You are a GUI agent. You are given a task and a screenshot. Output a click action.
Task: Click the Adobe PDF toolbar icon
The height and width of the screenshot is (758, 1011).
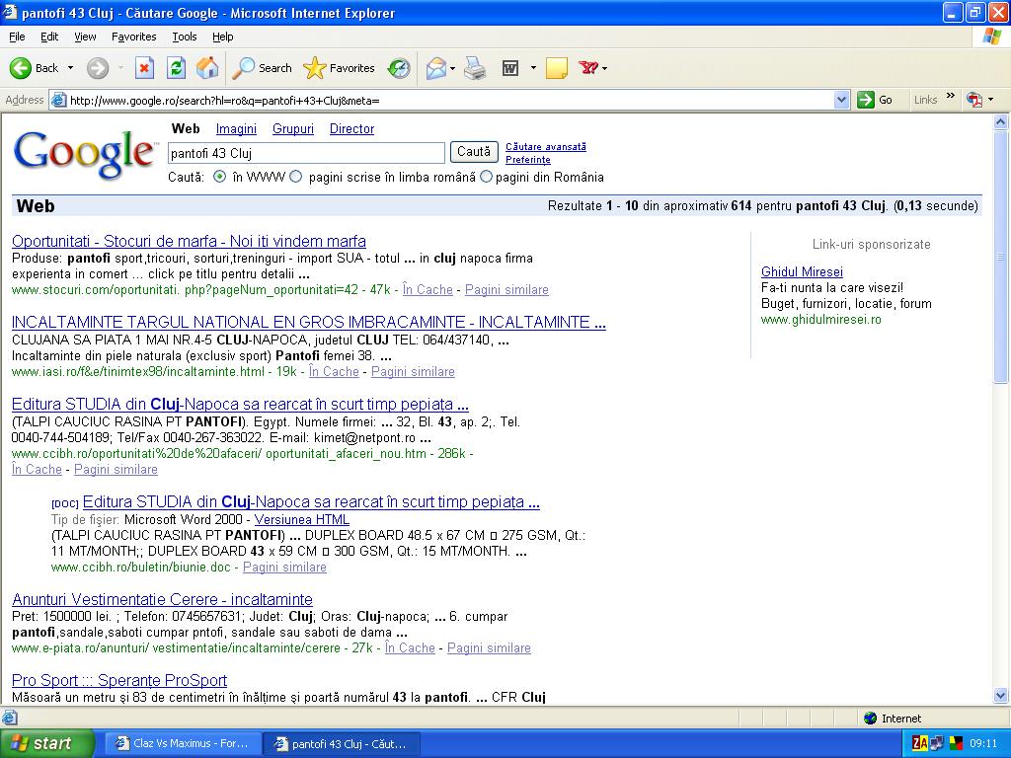(974, 100)
